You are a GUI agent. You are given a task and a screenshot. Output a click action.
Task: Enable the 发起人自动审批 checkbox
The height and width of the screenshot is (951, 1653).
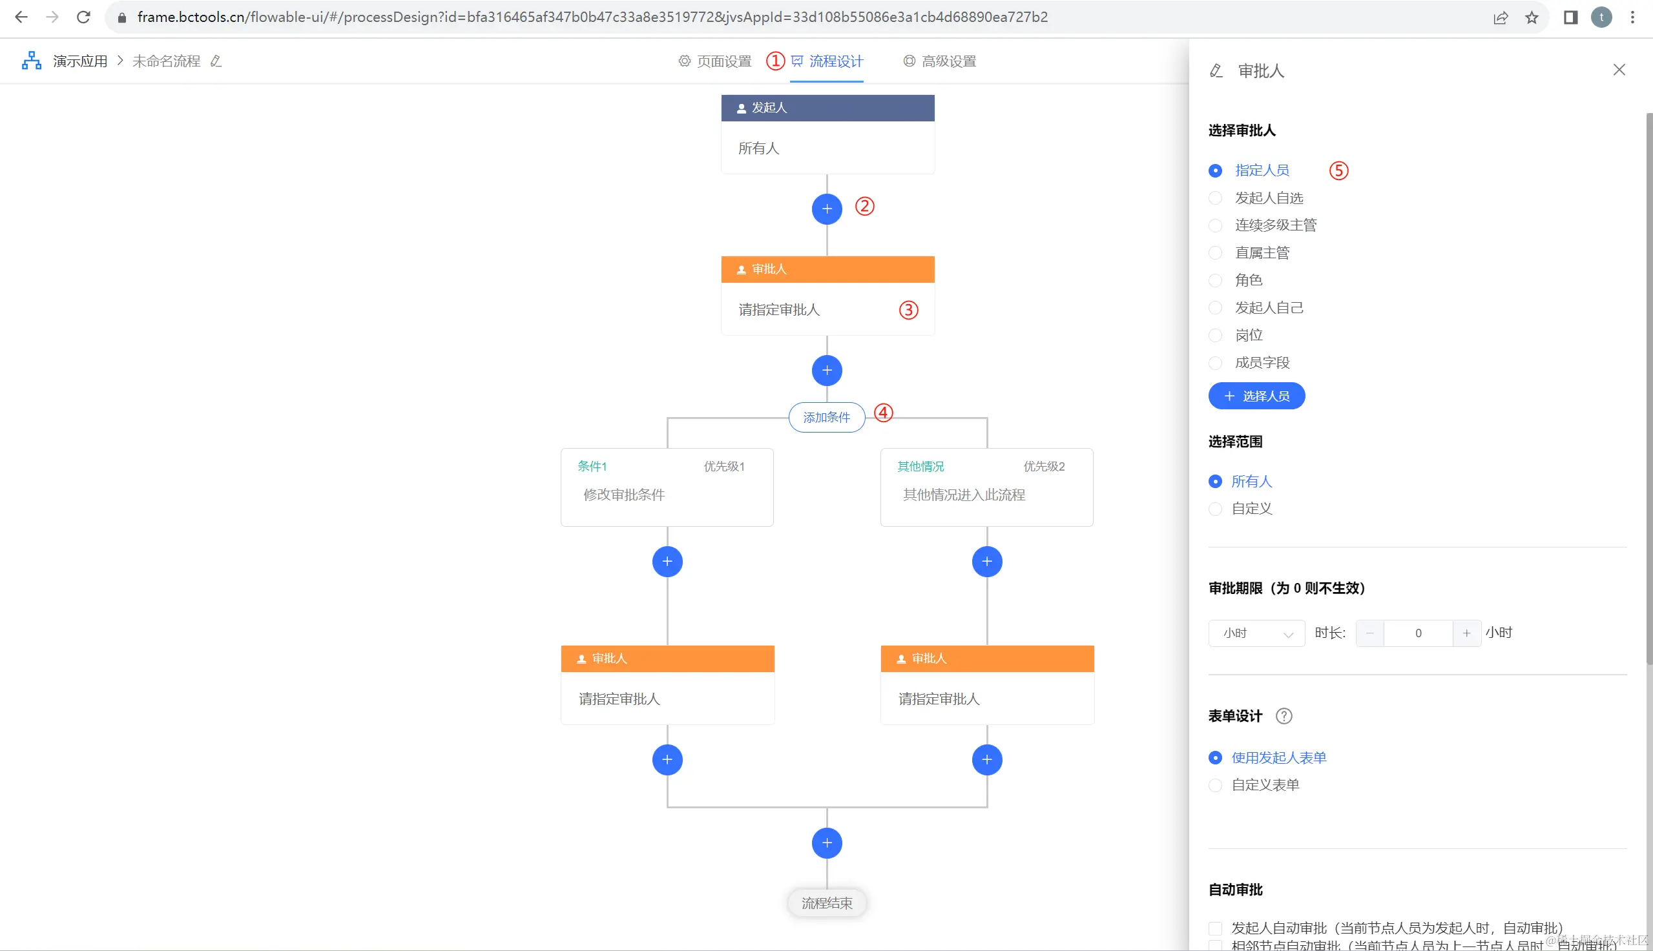pos(1215,928)
